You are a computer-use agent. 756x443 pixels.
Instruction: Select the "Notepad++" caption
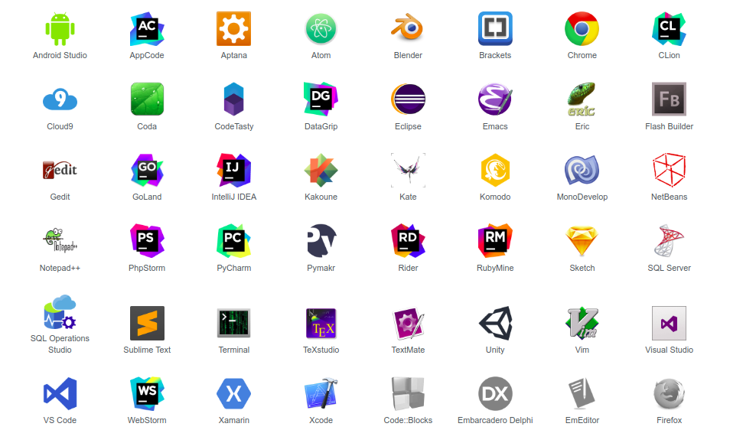[60, 268]
